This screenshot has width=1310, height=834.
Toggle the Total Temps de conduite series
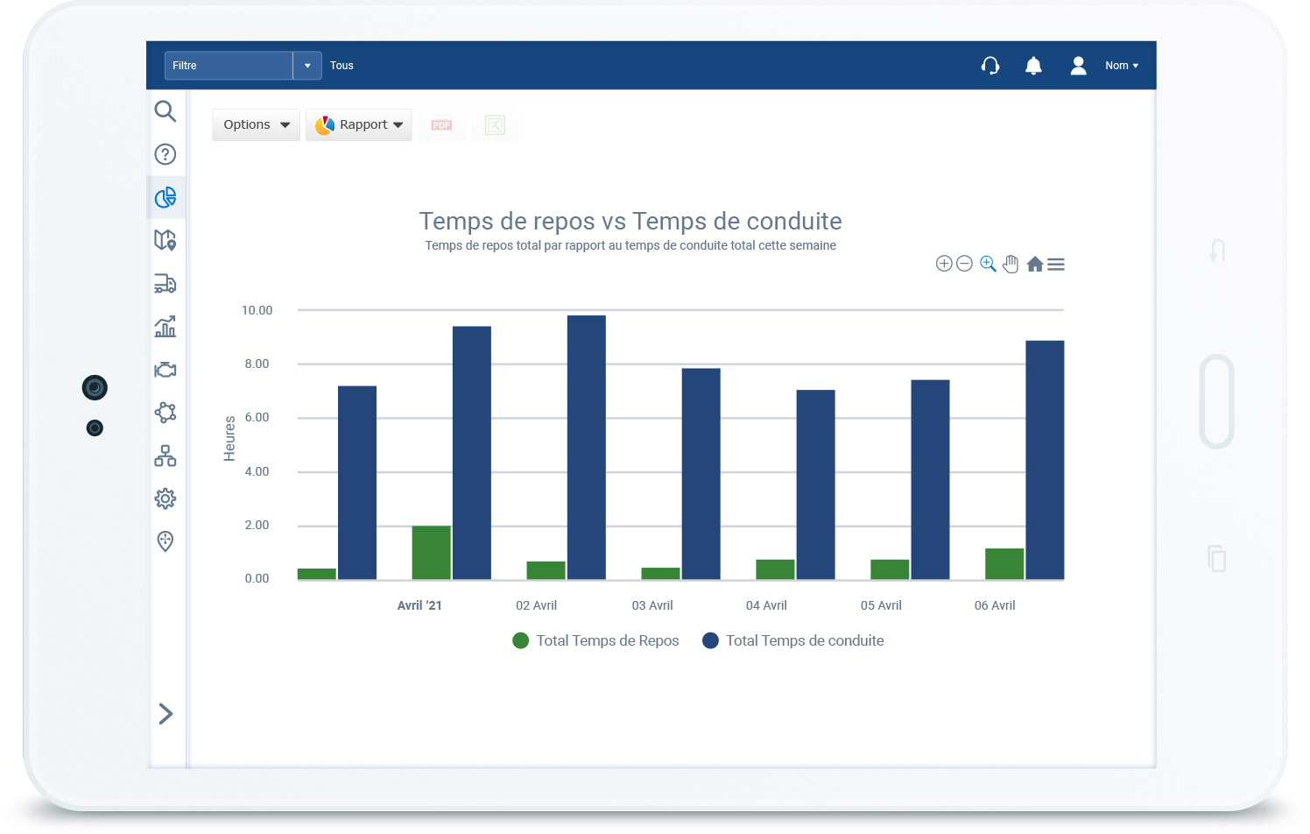point(792,640)
